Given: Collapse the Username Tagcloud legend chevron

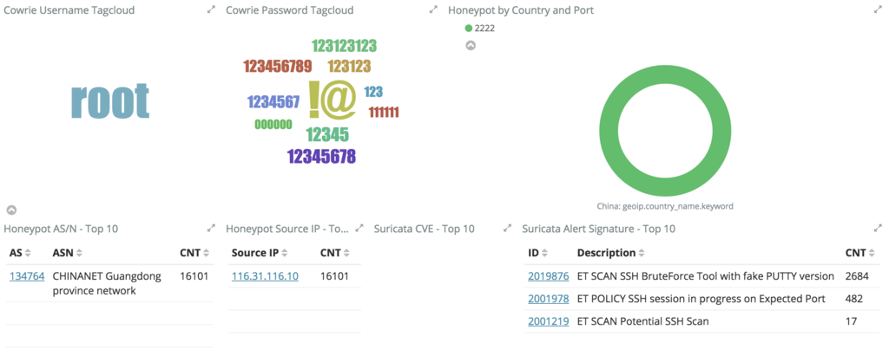Looking at the screenshot, I should coord(11,210).
